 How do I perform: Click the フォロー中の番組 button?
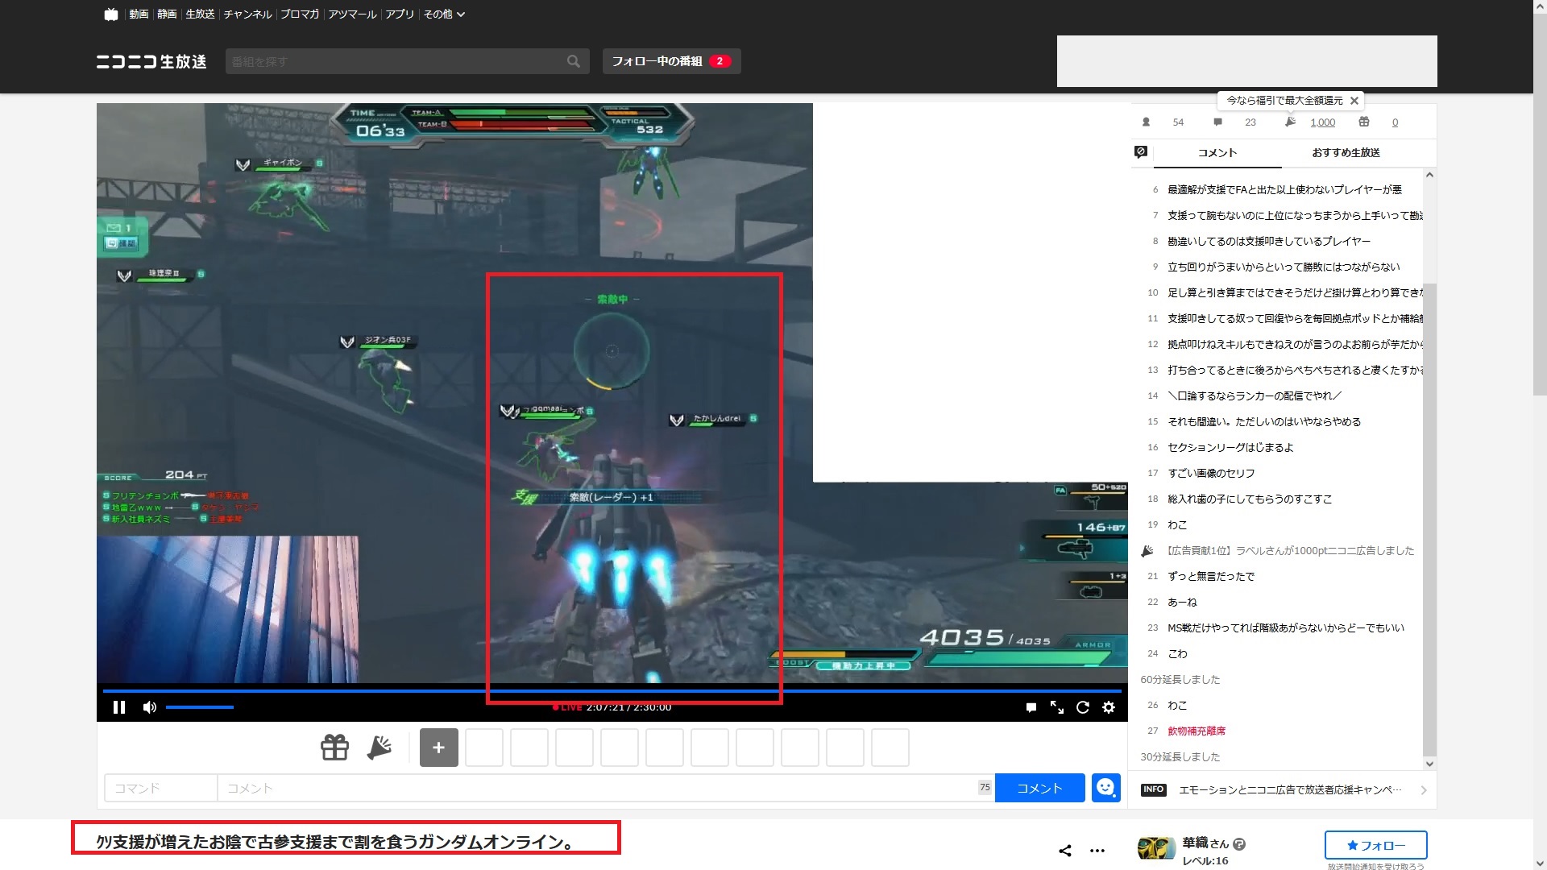click(670, 61)
